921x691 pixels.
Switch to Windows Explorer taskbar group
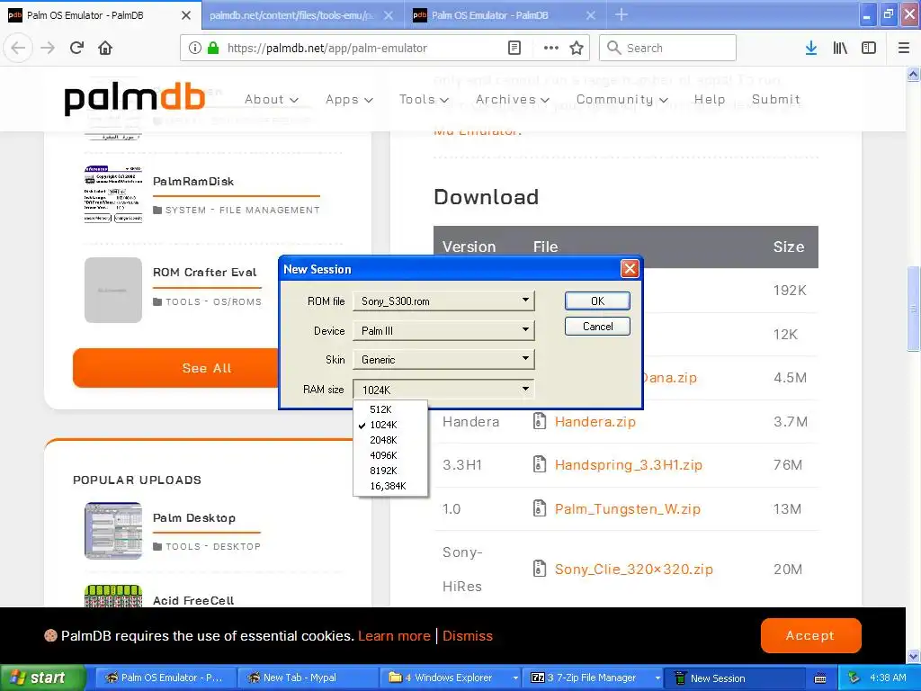point(451,678)
